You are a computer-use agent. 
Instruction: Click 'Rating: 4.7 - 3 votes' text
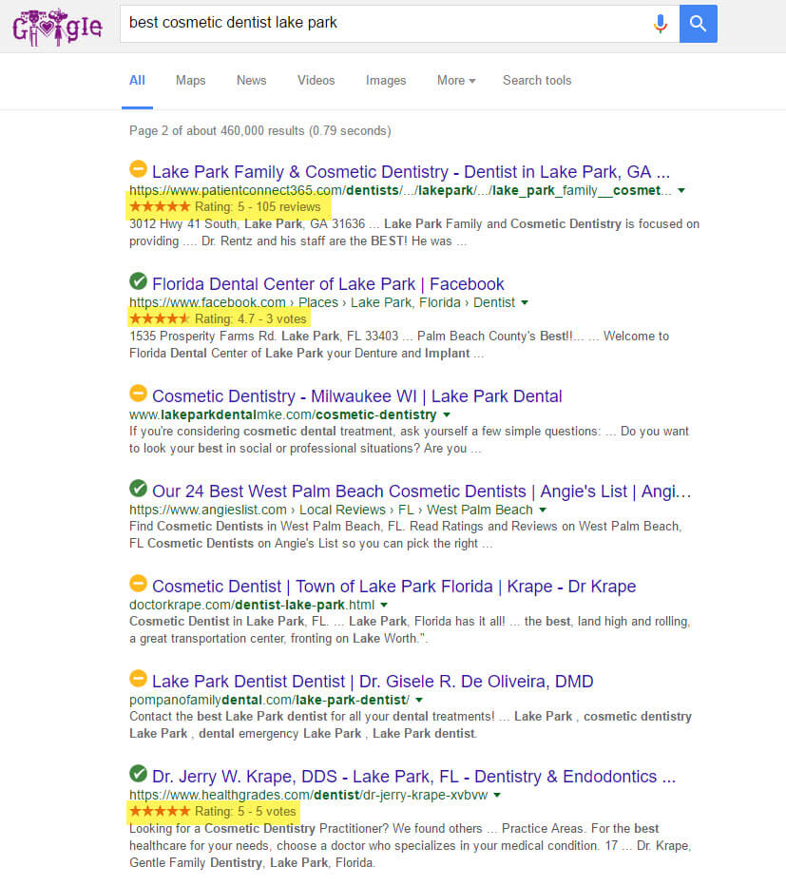(x=250, y=318)
